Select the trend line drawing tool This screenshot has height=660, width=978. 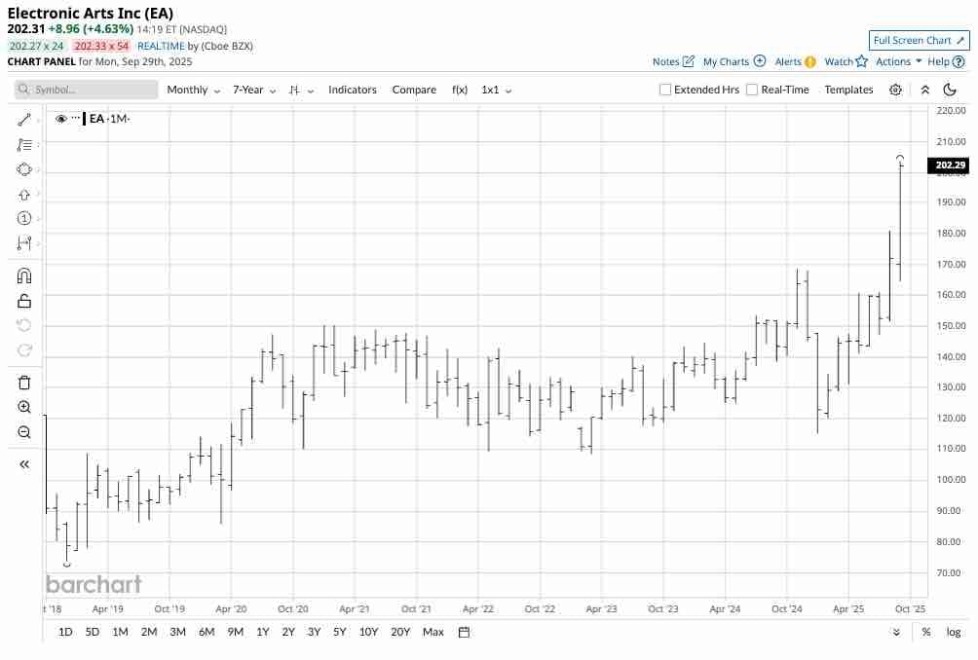click(24, 120)
